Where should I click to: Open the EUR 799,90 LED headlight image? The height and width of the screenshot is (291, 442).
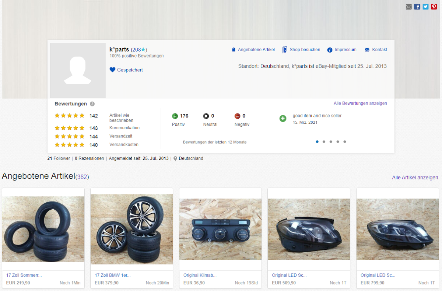[397, 229]
